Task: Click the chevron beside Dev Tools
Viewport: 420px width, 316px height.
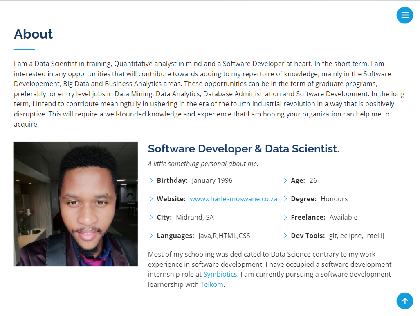Action: click(x=285, y=236)
